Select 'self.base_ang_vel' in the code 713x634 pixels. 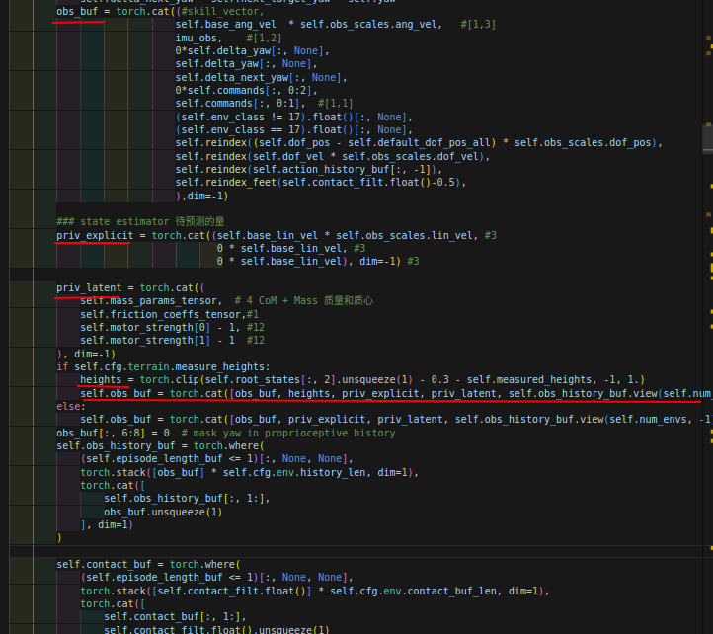point(225,24)
